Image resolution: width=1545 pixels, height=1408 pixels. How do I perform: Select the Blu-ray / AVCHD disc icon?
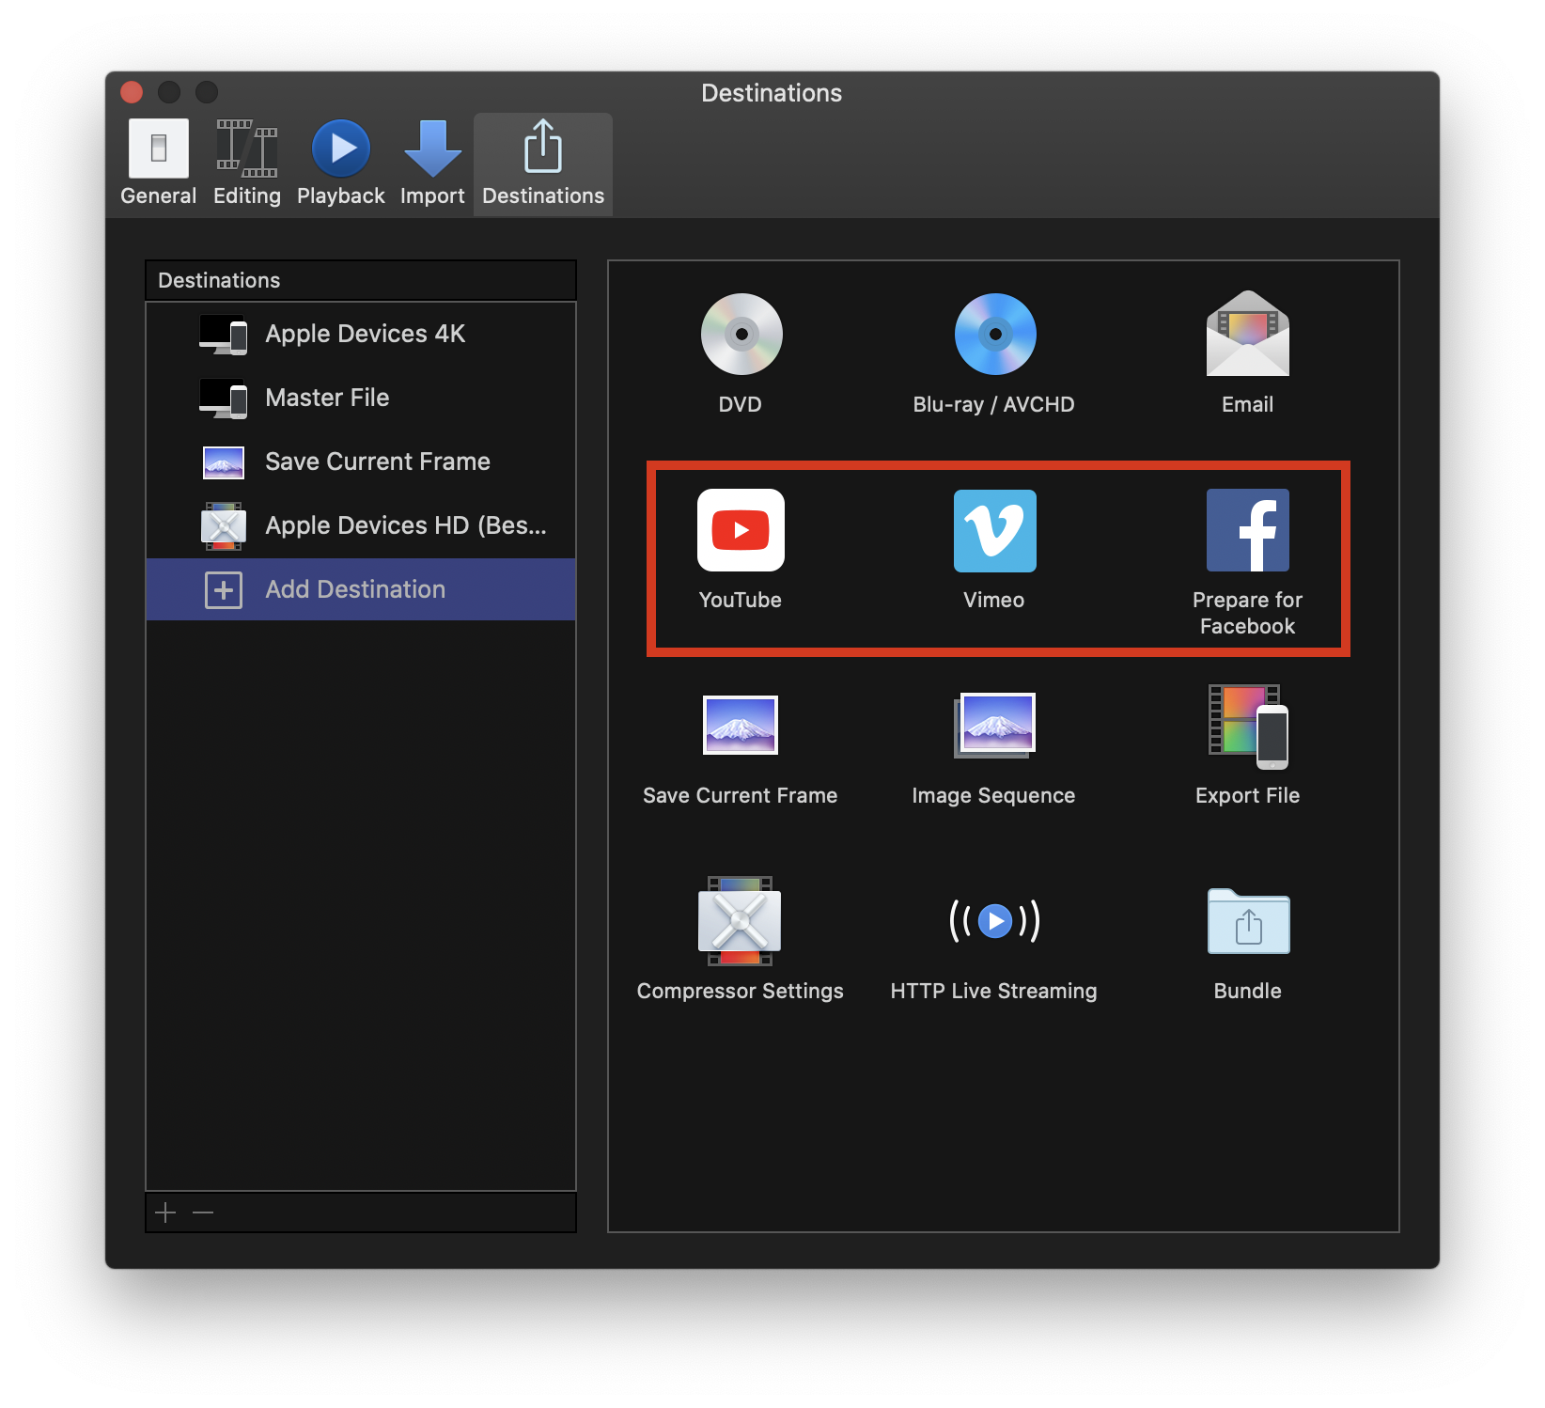[x=995, y=335]
